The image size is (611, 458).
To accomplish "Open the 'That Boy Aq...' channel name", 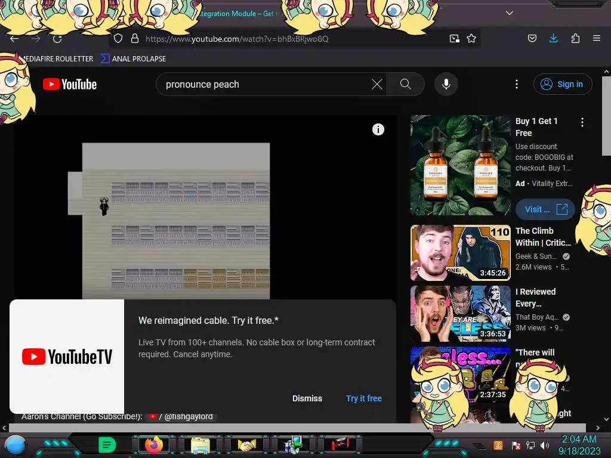I will [x=537, y=317].
